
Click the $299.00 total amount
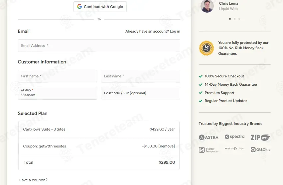[167, 162]
